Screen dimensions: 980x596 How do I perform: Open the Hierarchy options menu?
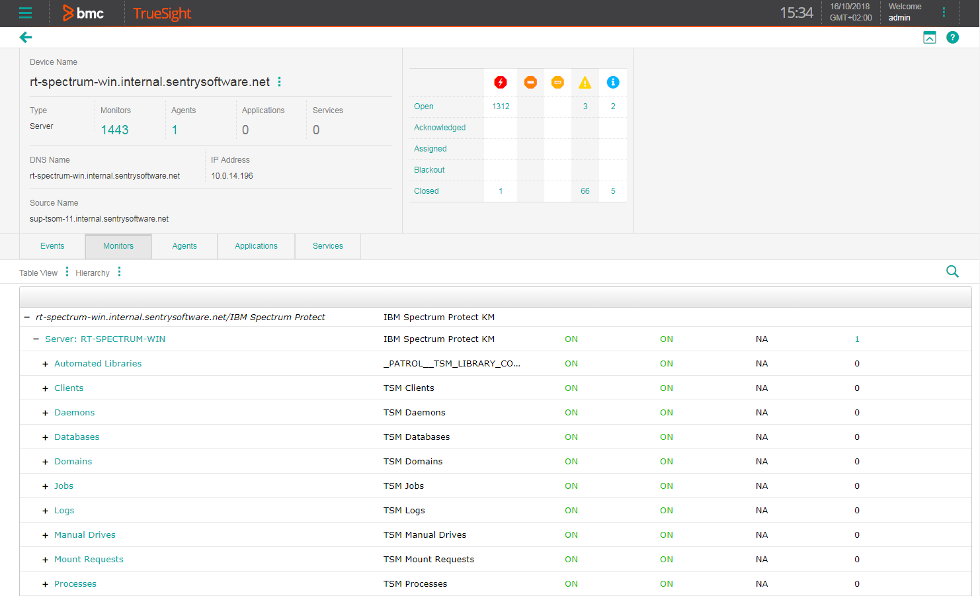119,272
